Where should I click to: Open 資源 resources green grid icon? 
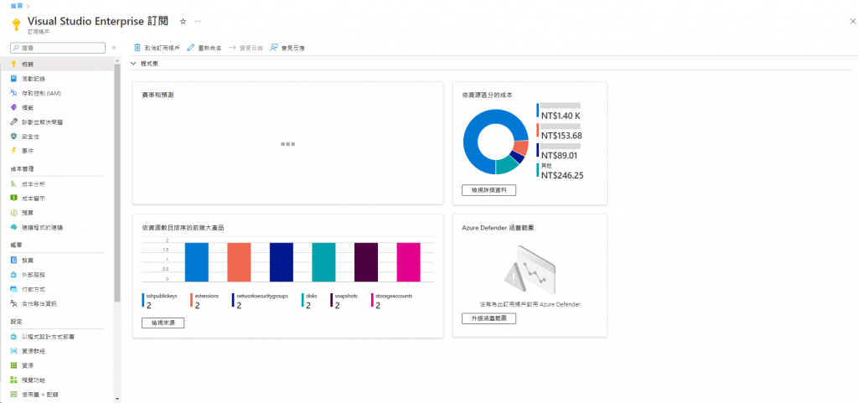pos(13,365)
